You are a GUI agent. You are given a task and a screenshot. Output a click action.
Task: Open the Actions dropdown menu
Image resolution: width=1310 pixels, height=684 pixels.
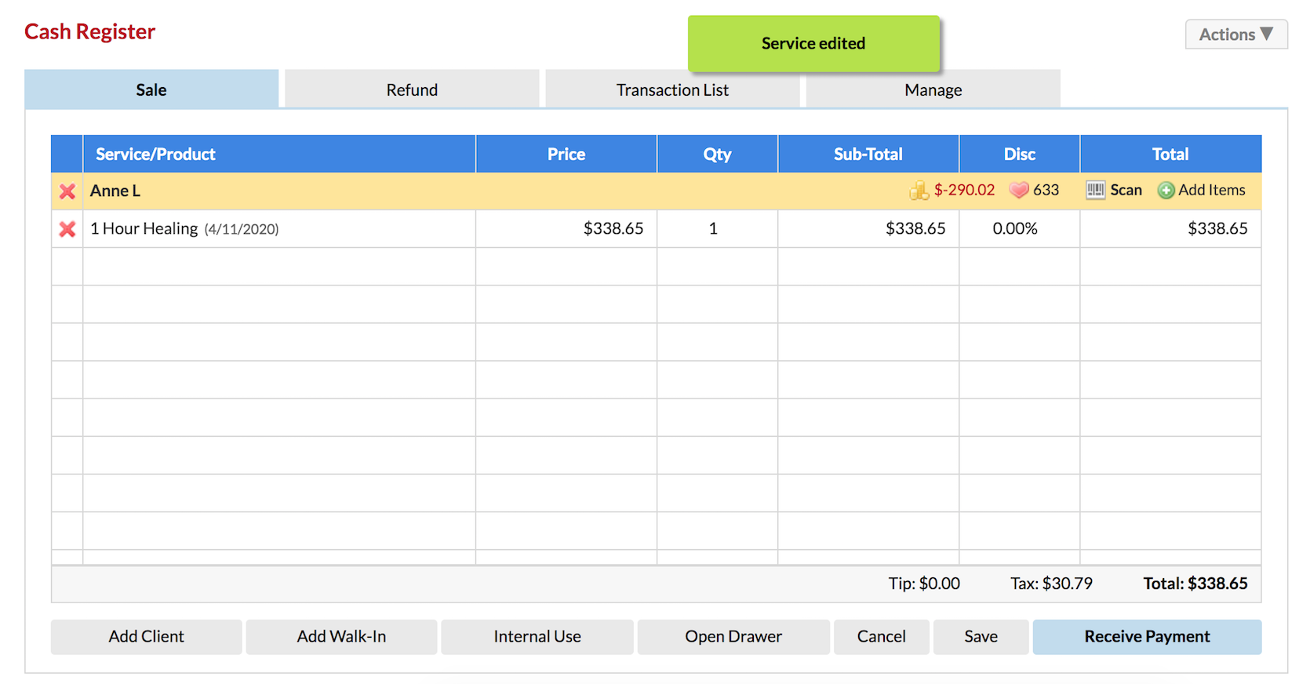(x=1236, y=35)
